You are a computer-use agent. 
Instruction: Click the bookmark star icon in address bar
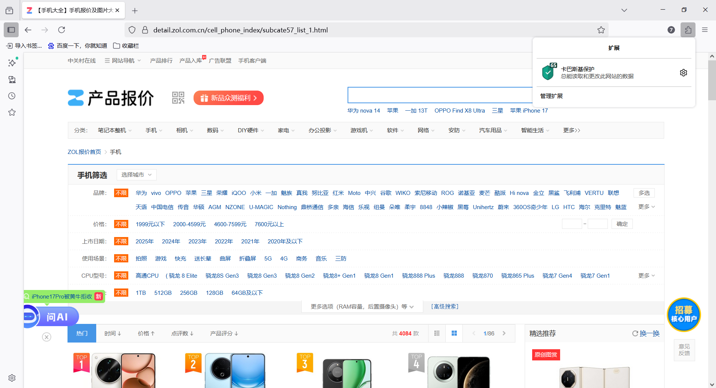tap(601, 30)
